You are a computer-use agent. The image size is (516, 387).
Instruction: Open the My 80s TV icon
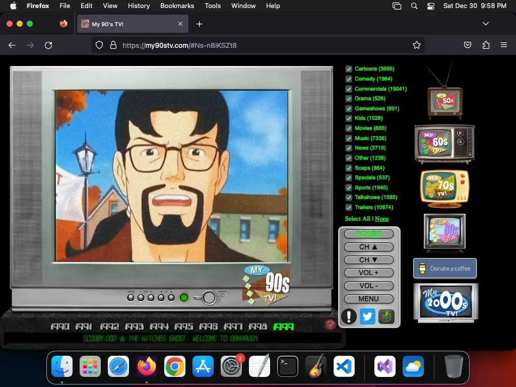(444, 233)
